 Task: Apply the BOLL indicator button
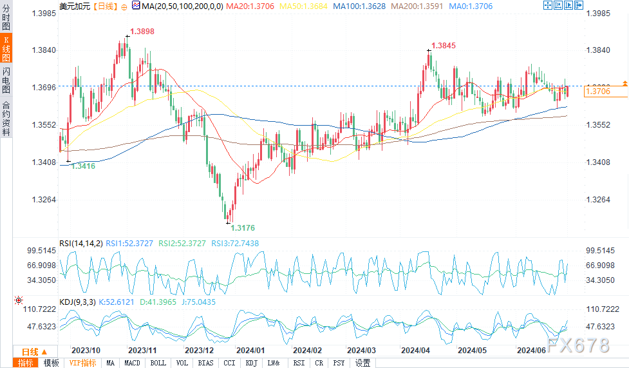(158, 363)
